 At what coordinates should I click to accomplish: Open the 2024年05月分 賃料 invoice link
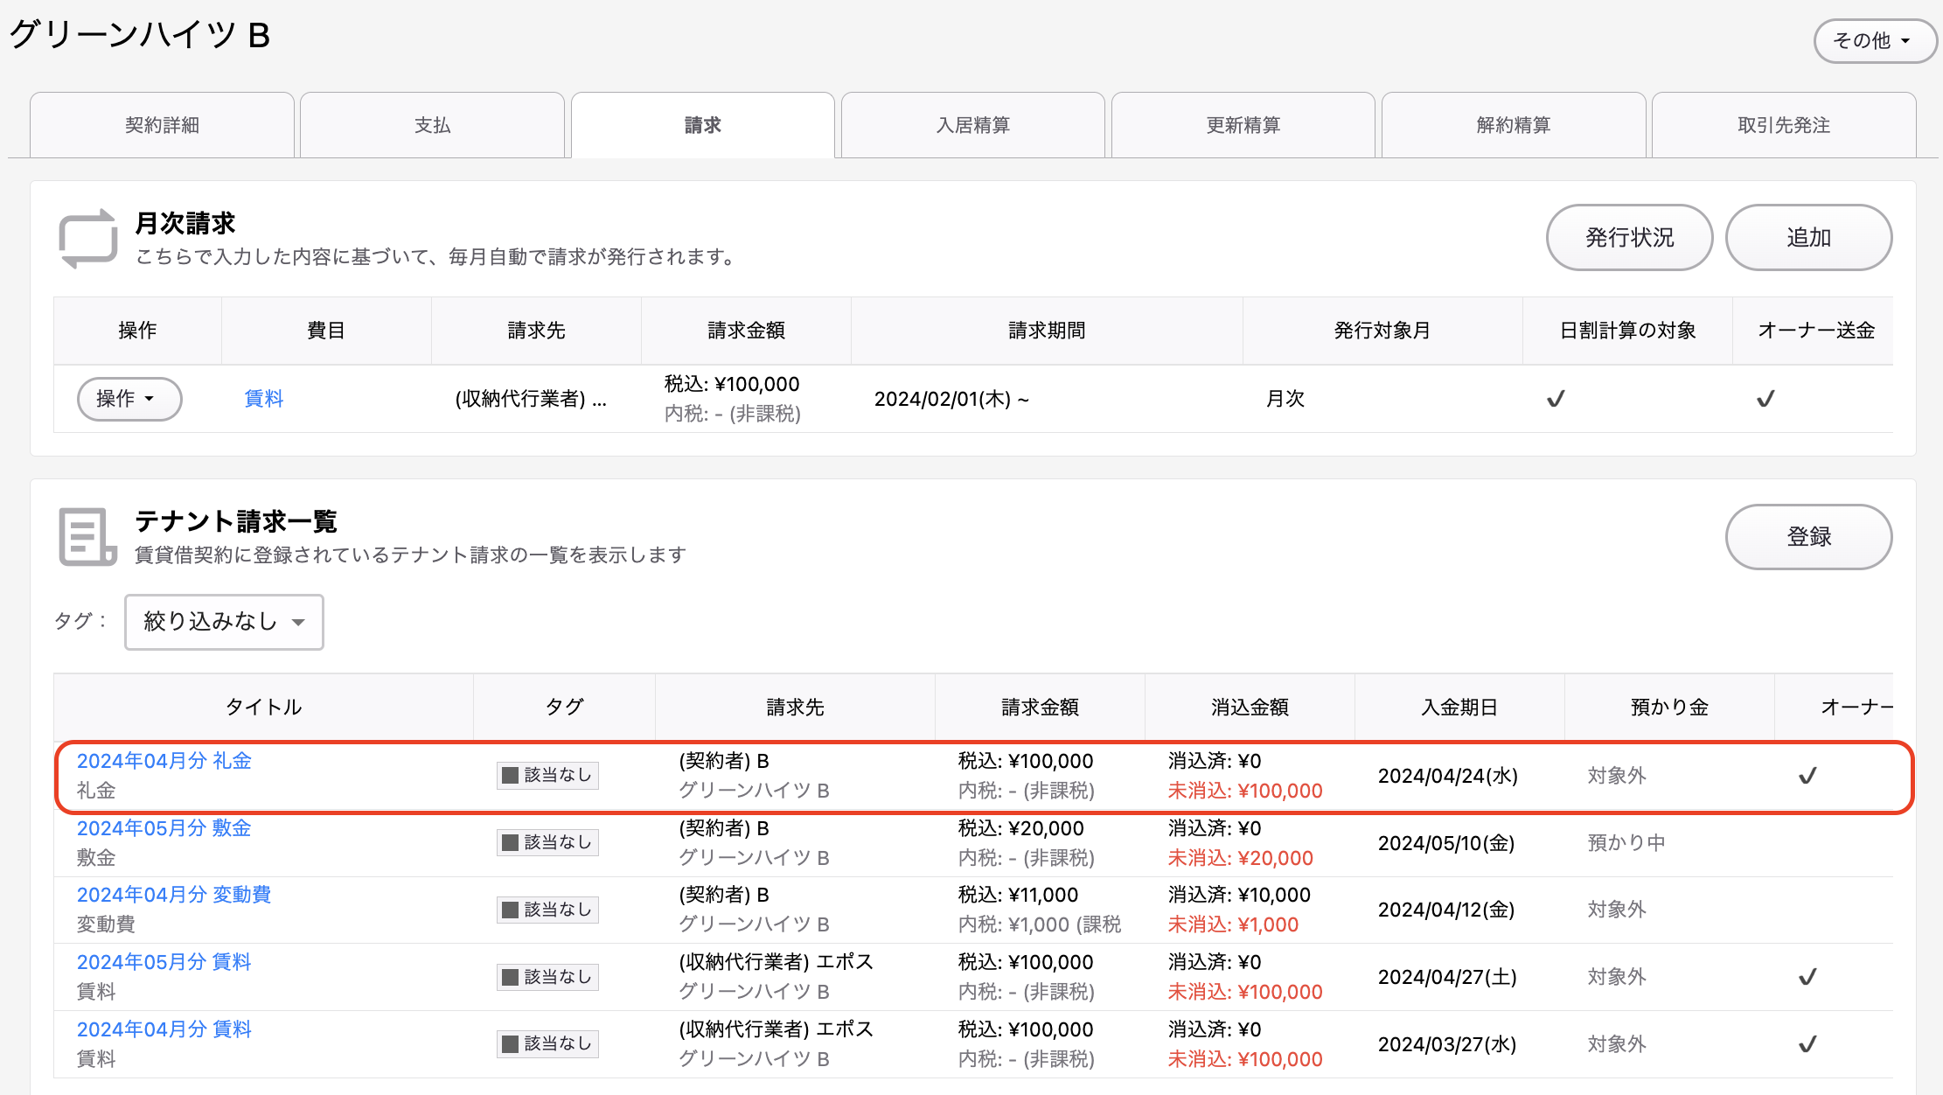[x=164, y=962]
